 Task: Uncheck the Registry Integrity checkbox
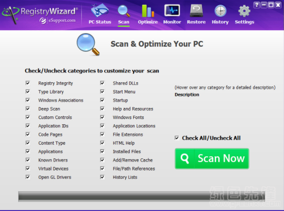coord(28,83)
